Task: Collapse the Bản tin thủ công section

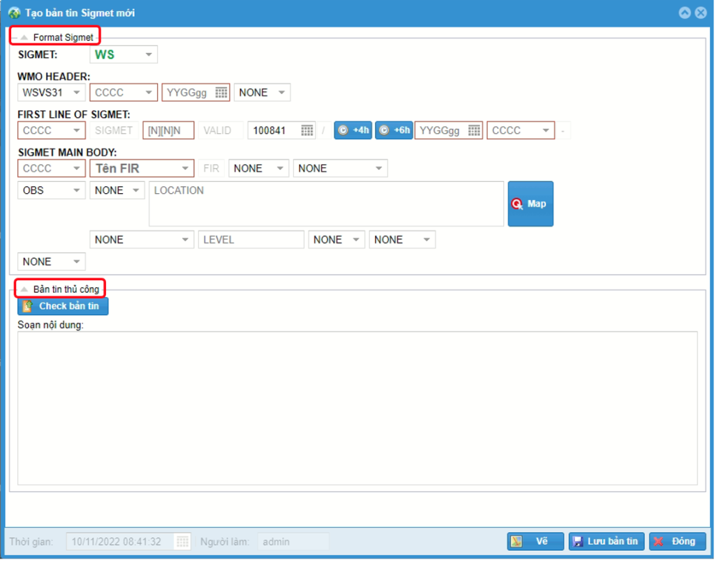Action: pyautogui.click(x=24, y=289)
